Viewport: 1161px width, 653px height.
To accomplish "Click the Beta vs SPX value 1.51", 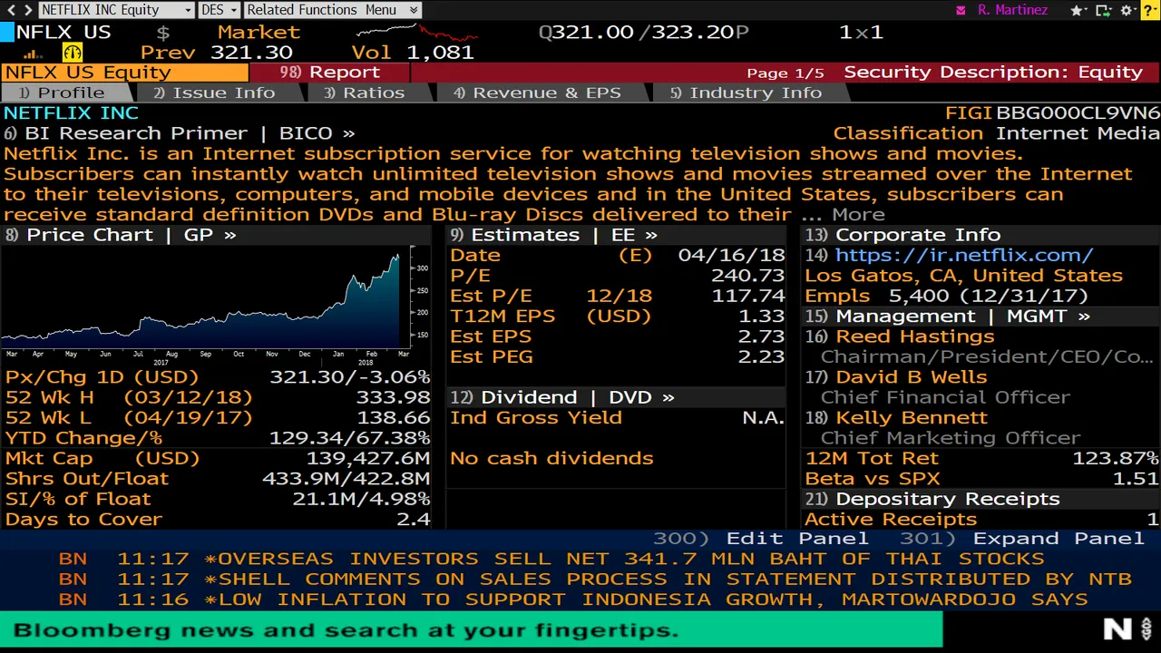I will tap(1136, 479).
